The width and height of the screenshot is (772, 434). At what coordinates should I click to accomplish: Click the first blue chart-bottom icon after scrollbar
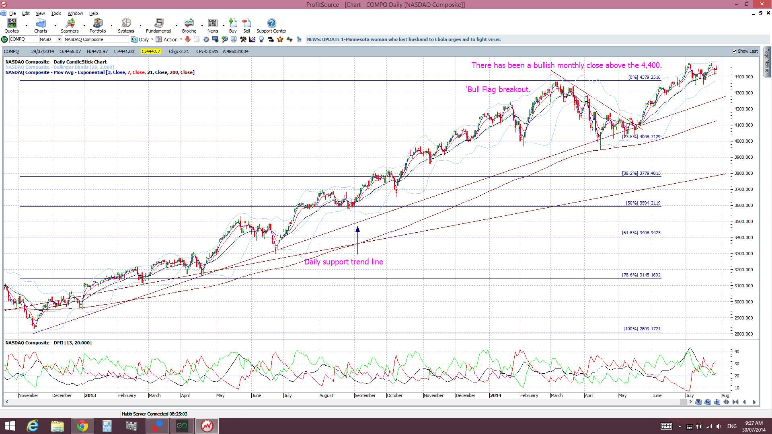click(x=698, y=402)
